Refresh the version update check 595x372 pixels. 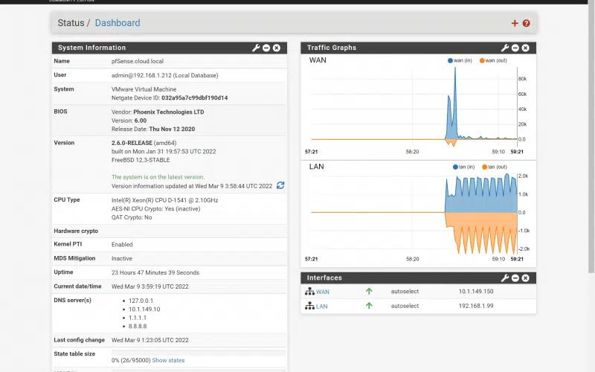pos(280,185)
